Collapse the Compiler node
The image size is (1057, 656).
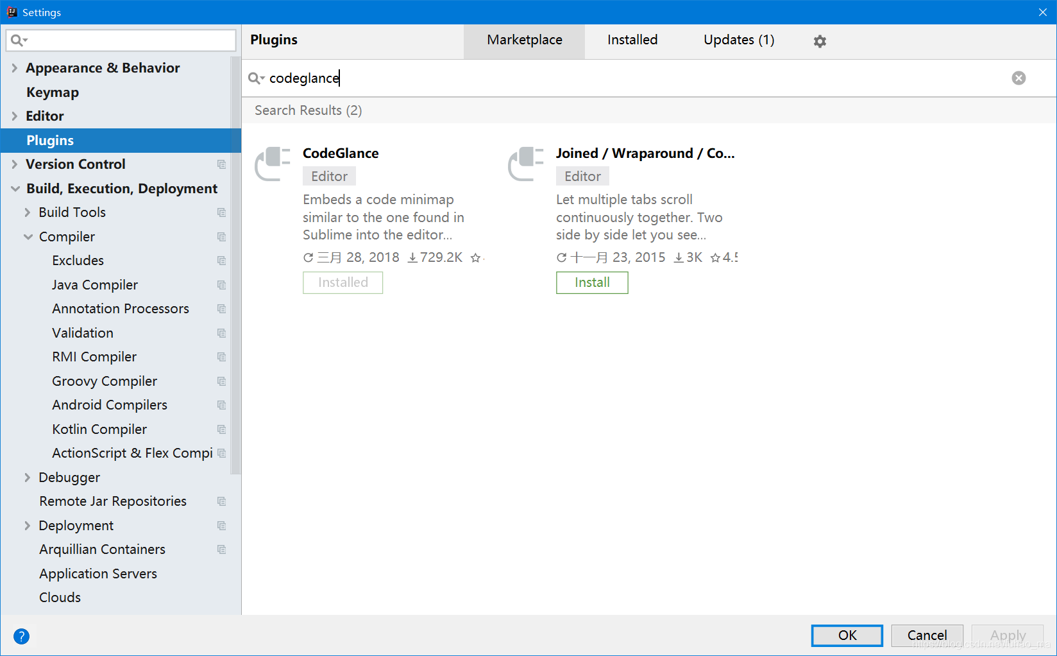pyautogui.click(x=28, y=237)
